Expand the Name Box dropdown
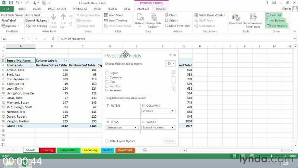This screenshot has width=298, height=168. pyautogui.click(x=22, y=39)
